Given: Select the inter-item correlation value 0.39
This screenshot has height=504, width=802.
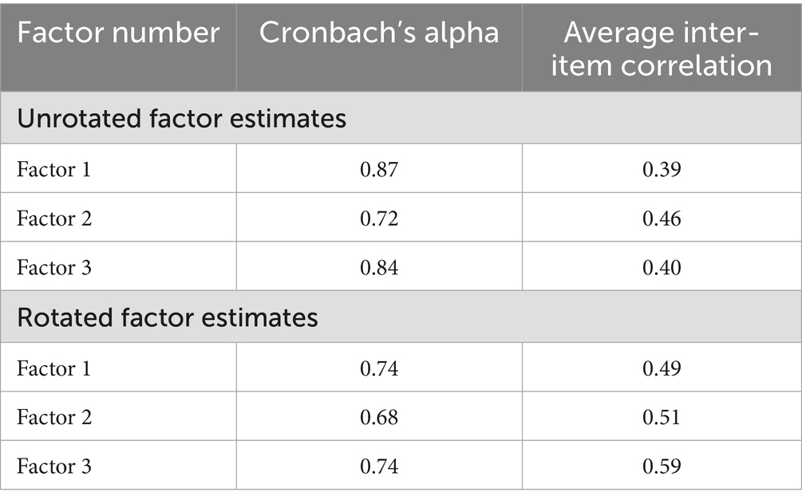Looking at the screenshot, I should pos(662,169).
